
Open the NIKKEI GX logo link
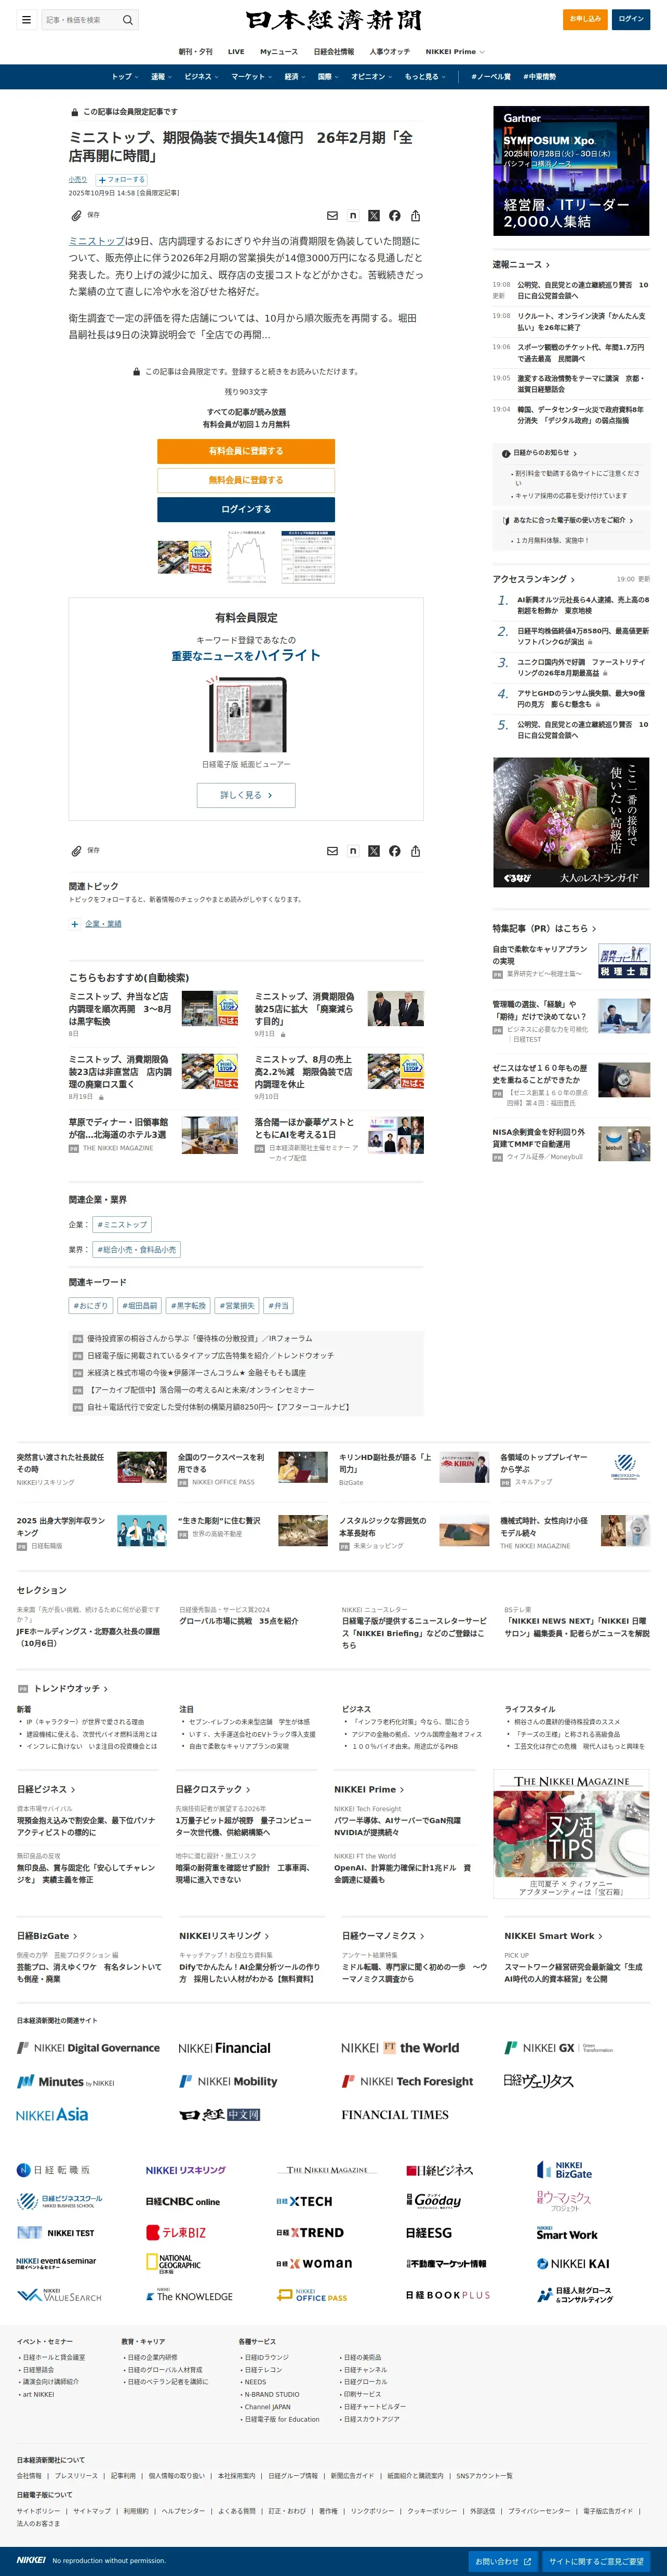click(x=558, y=2048)
